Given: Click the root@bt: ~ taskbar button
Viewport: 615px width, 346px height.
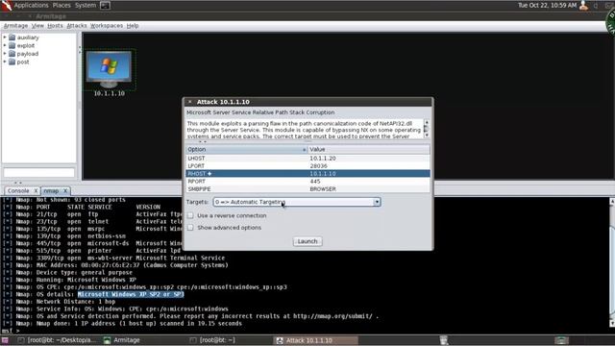Looking at the screenshot, I should pos(217,340).
